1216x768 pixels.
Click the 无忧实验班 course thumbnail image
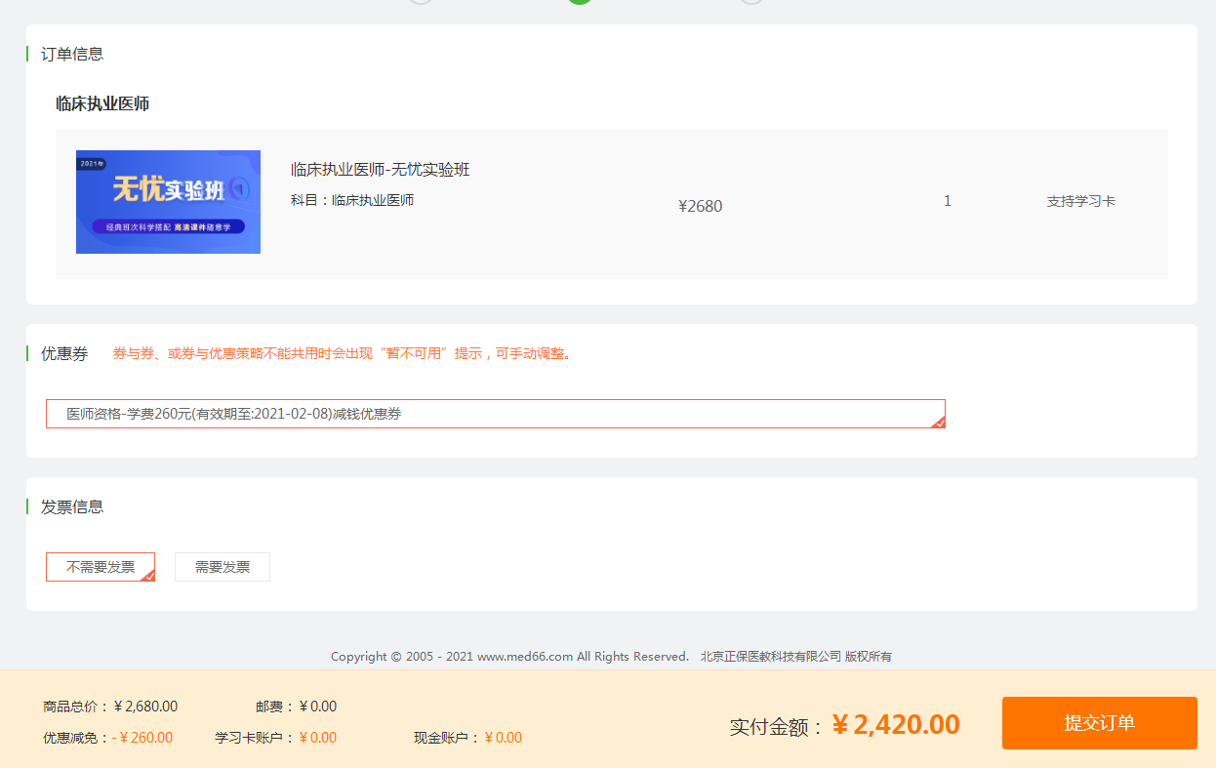point(168,202)
